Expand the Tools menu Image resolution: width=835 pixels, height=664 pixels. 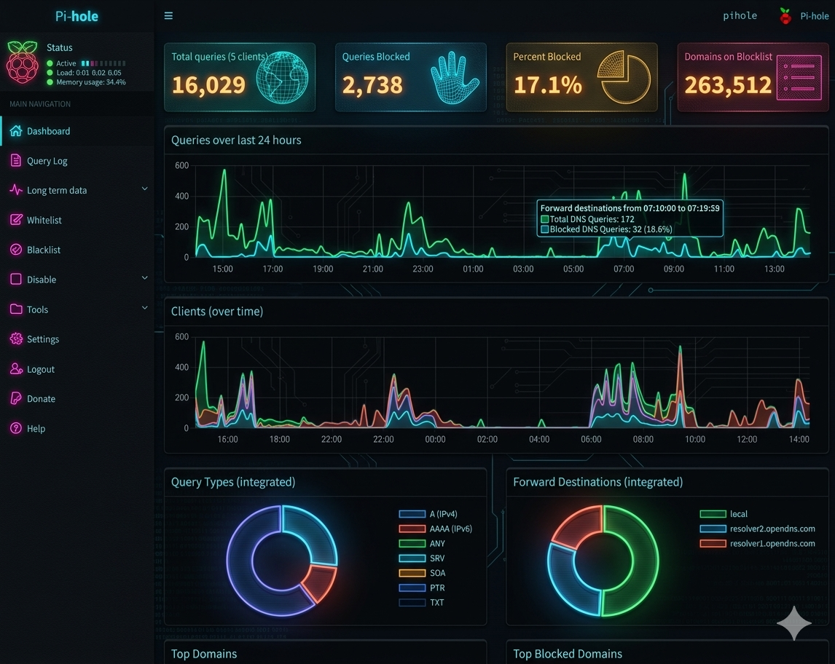[38, 309]
